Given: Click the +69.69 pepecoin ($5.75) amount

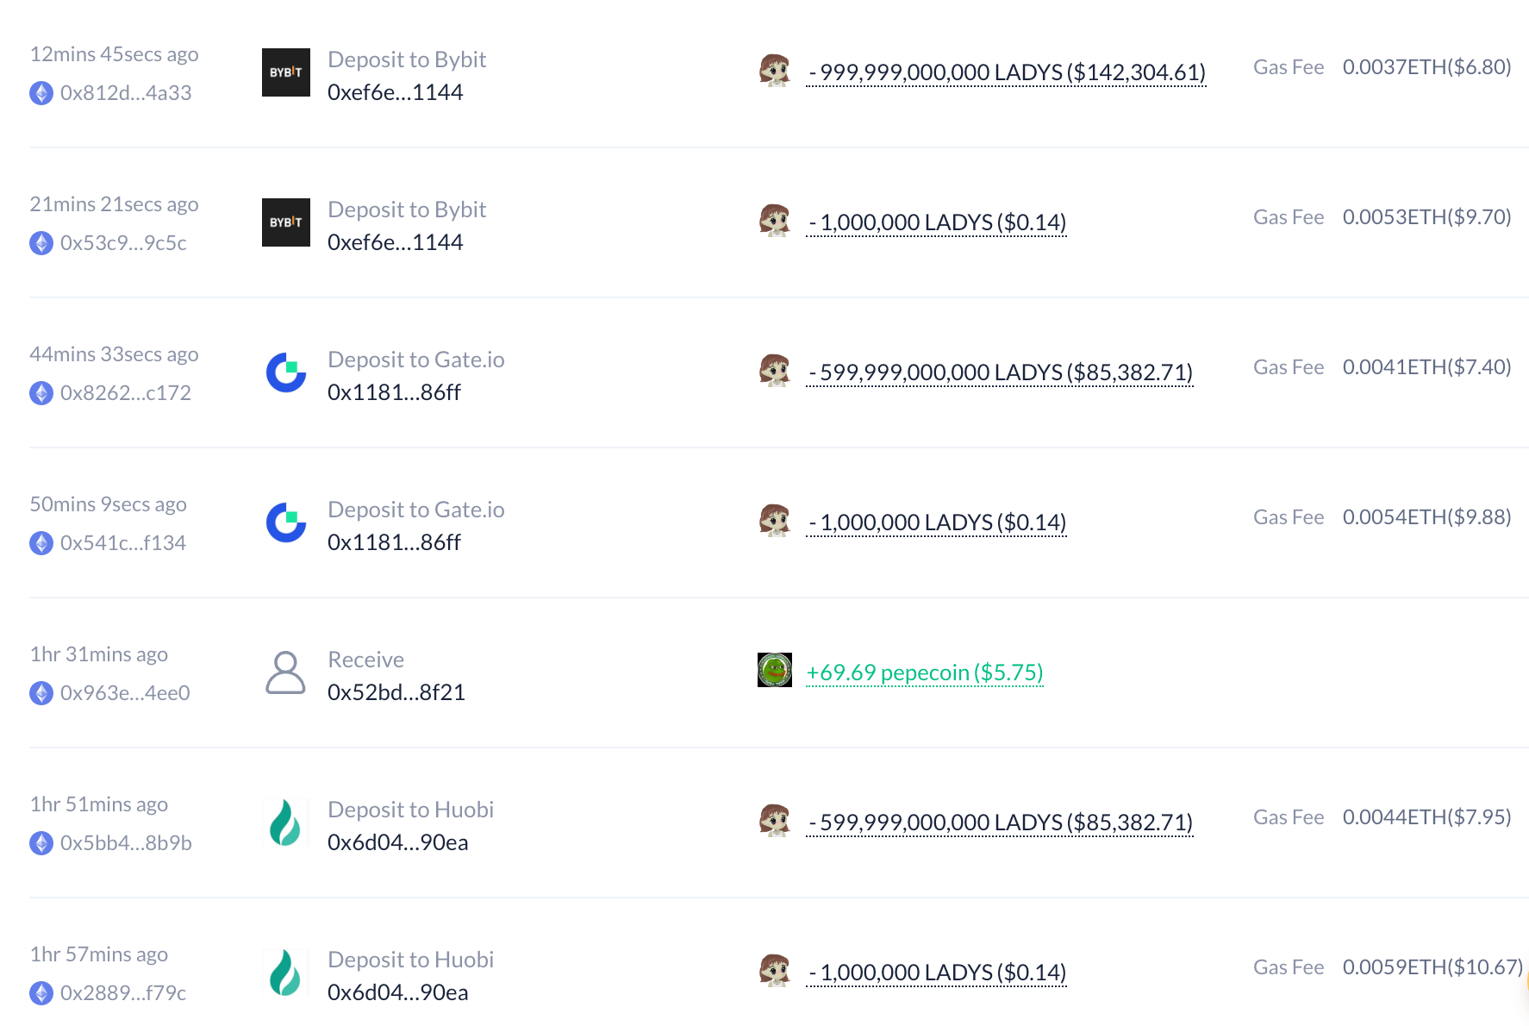Looking at the screenshot, I should [x=924, y=673].
